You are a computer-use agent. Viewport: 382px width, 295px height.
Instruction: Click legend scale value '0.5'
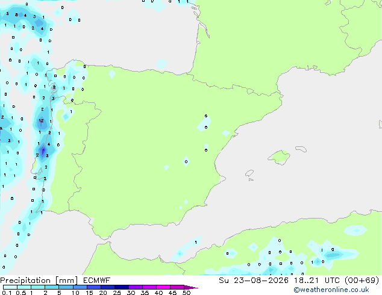click(x=21, y=293)
